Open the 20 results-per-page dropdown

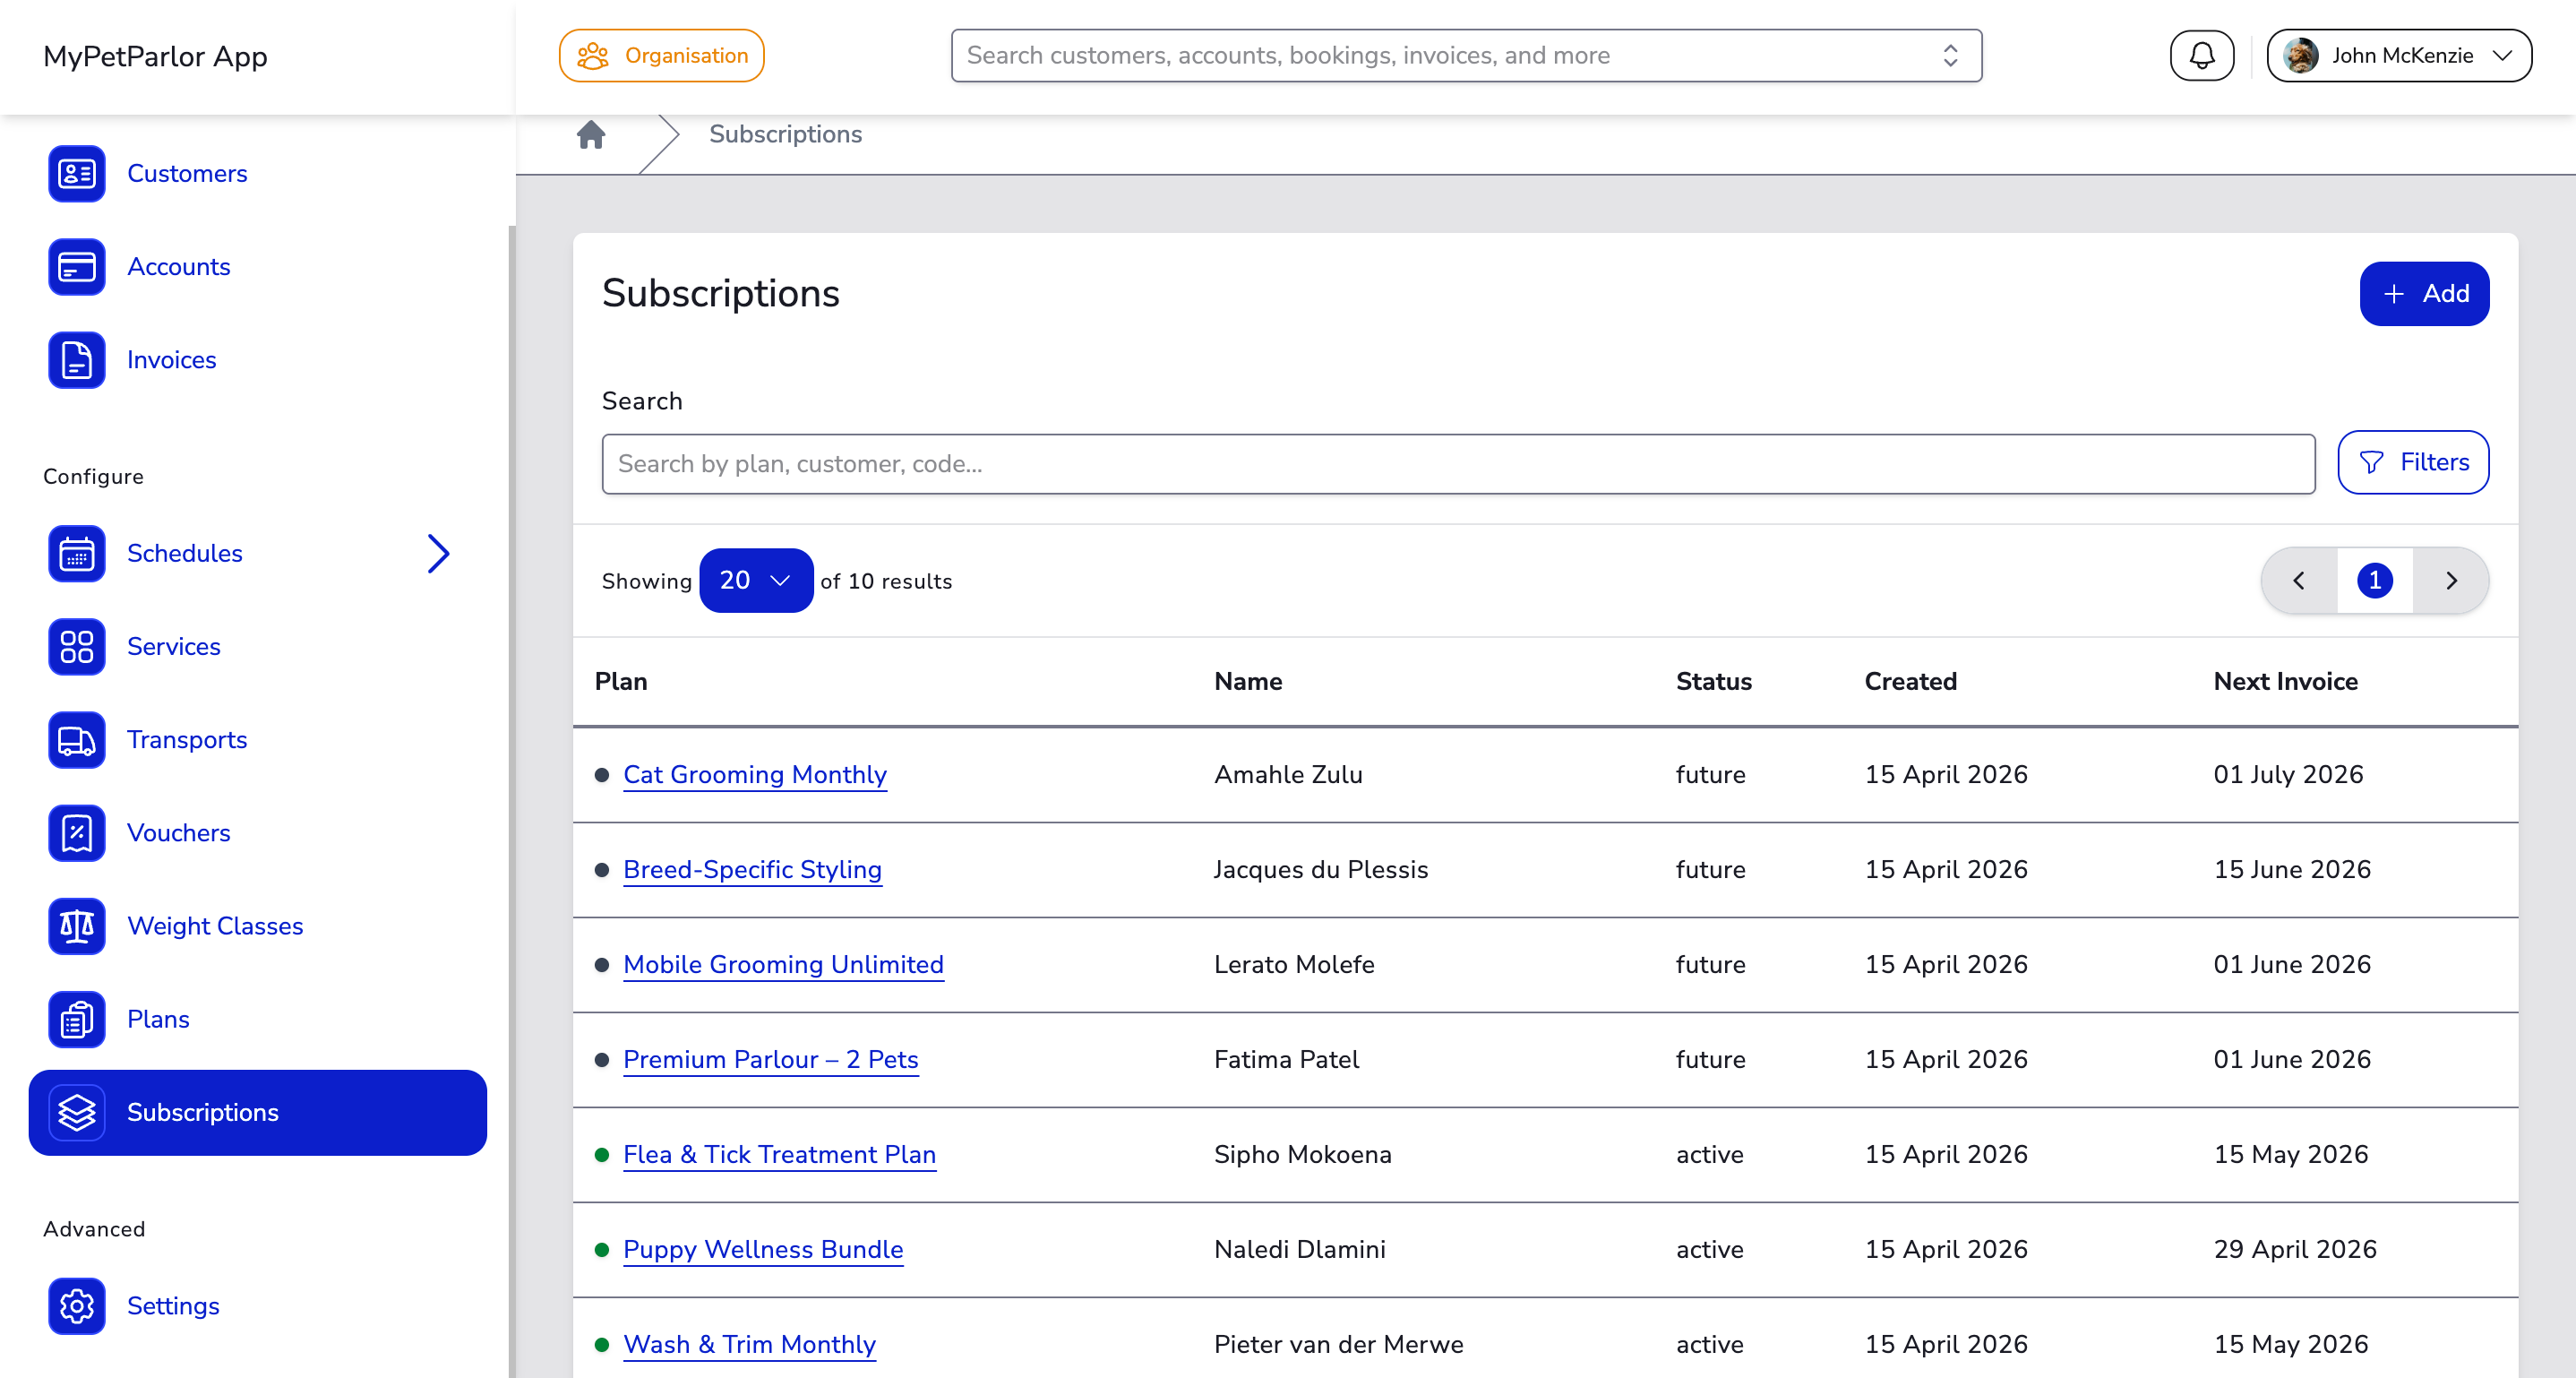pos(755,581)
